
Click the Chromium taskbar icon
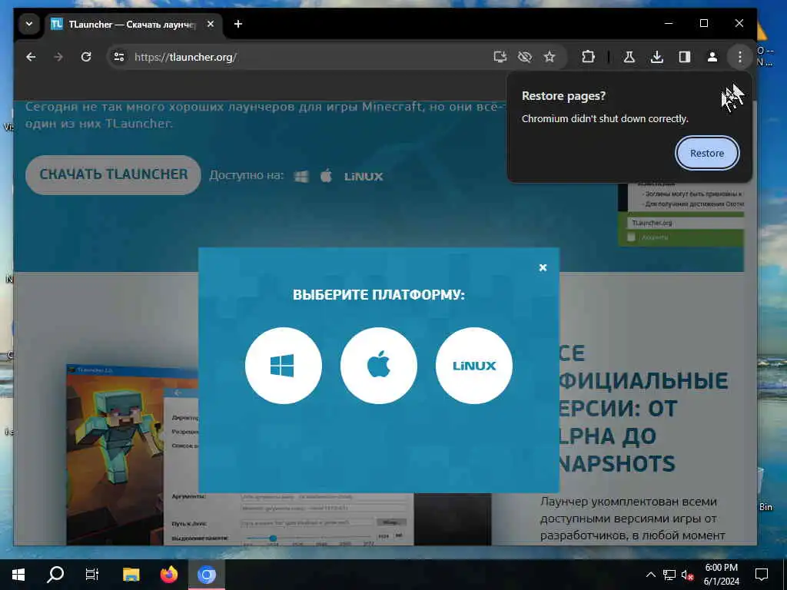[x=206, y=575]
